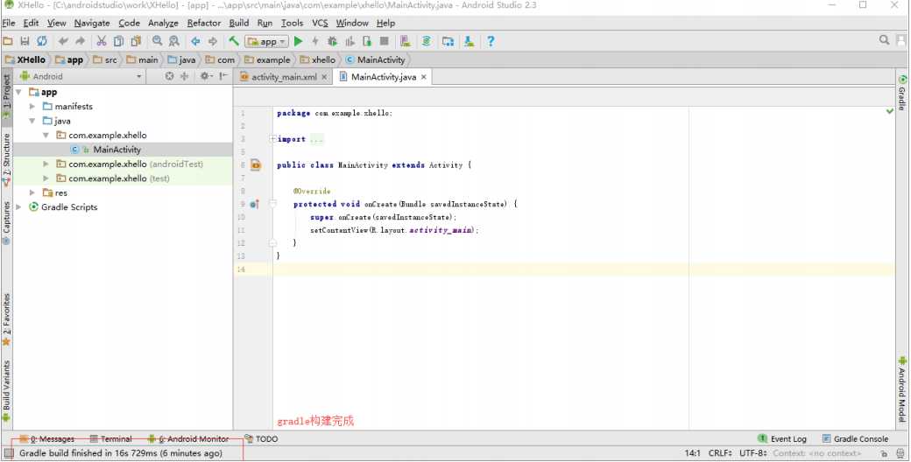Screen dimensions: 911x462
Task: Close the MainActivity.java tab
Action: tap(424, 77)
